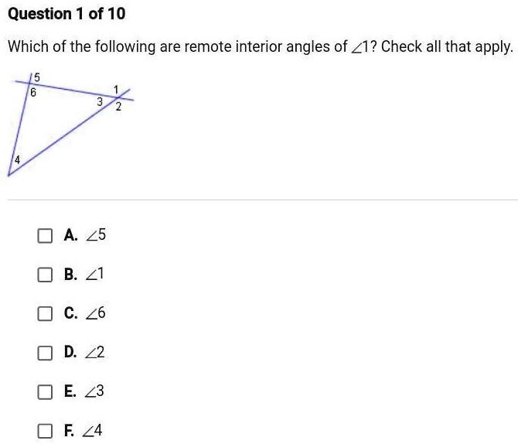This screenshot has height=444, width=518.
Task: Click angle label 6 in the triangle diagram
Action: point(32,91)
